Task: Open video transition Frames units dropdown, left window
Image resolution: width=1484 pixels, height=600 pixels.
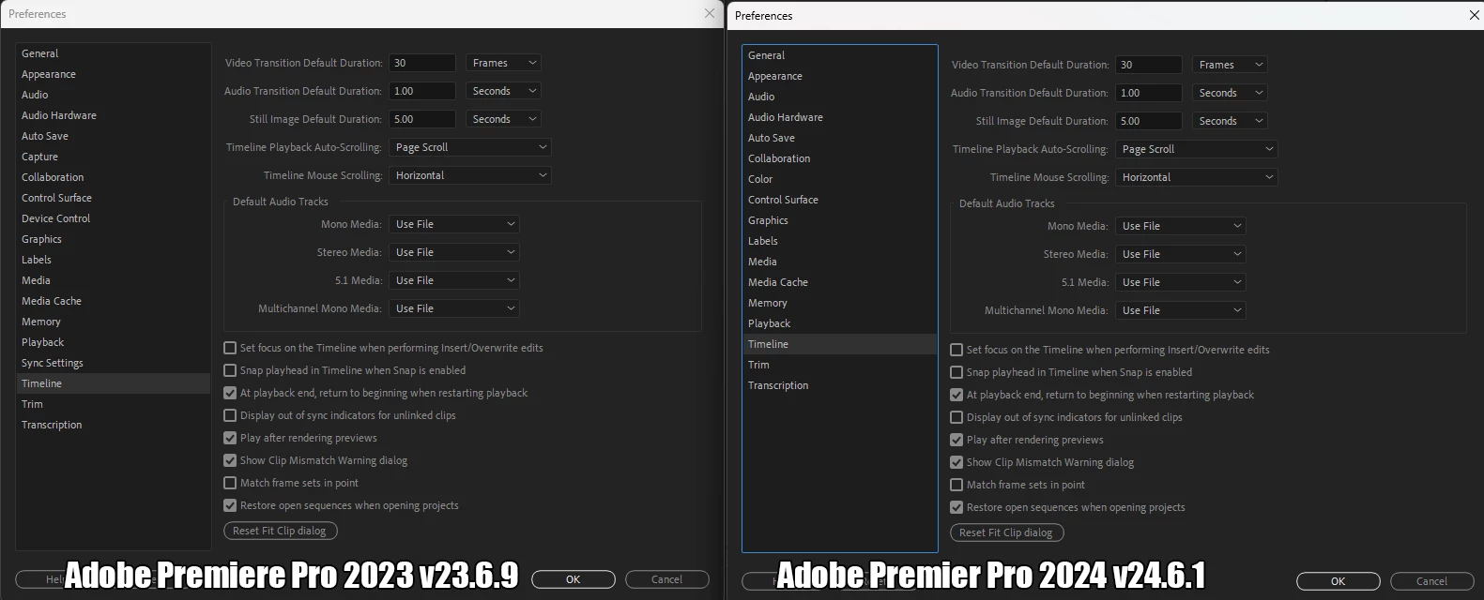Action: 503,63
